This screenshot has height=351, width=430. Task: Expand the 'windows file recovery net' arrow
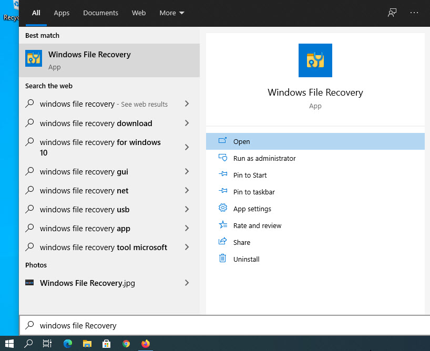tap(187, 190)
